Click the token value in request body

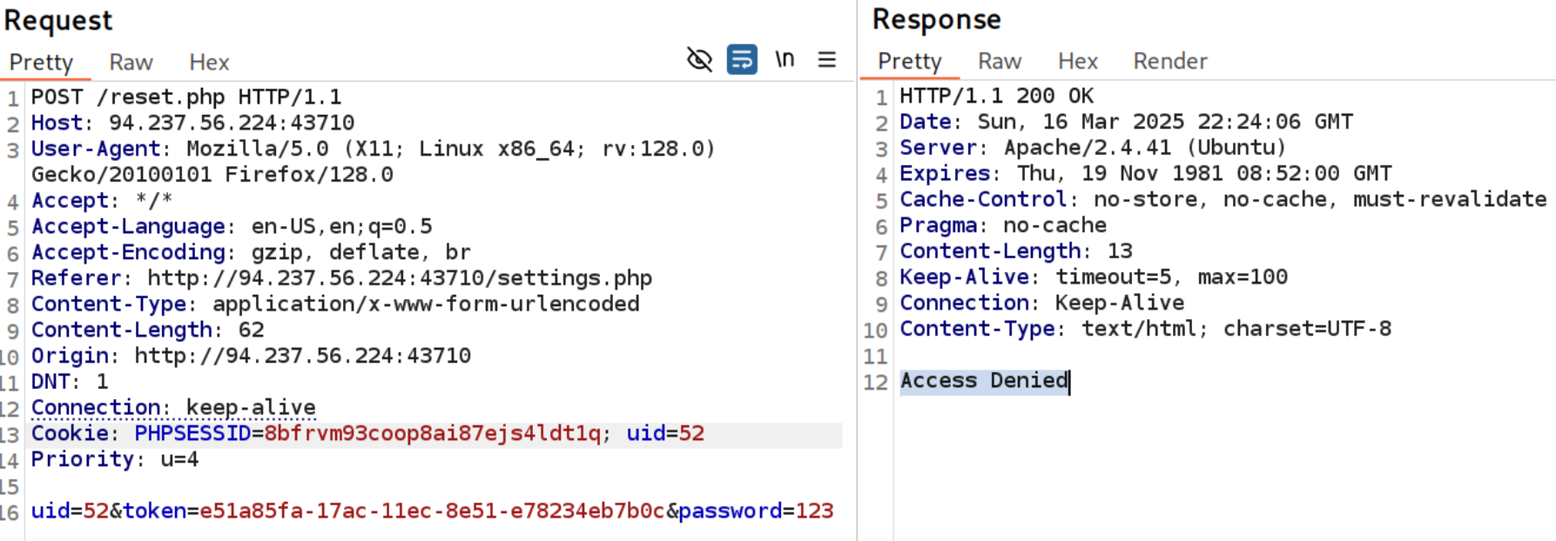pyautogui.click(x=432, y=511)
